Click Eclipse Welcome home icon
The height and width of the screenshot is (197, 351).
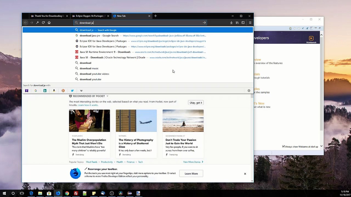click(x=290, y=28)
